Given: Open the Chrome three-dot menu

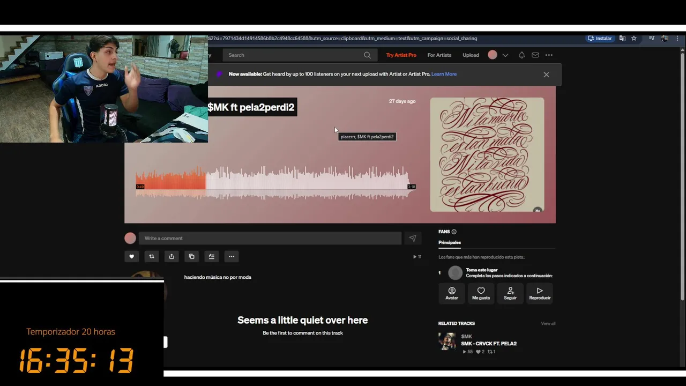Looking at the screenshot, I should pyautogui.click(x=677, y=38).
